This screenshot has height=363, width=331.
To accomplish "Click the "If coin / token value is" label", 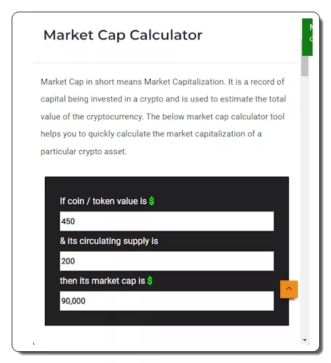I will [103, 201].
